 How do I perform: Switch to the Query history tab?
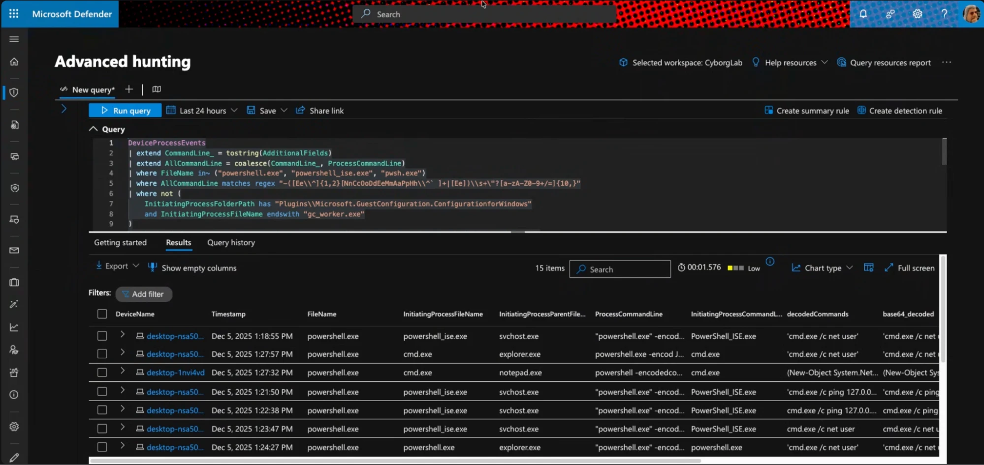[x=231, y=243]
